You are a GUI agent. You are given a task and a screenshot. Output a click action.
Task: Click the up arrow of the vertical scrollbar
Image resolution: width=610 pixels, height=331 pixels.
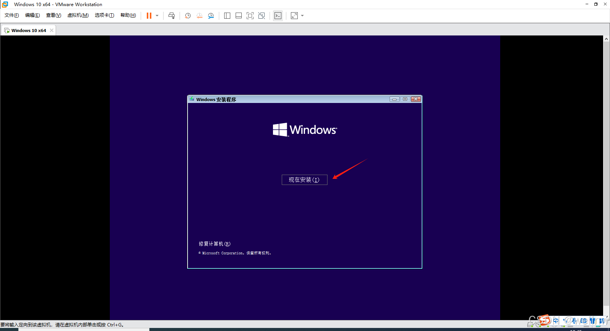[x=606, y=39]
